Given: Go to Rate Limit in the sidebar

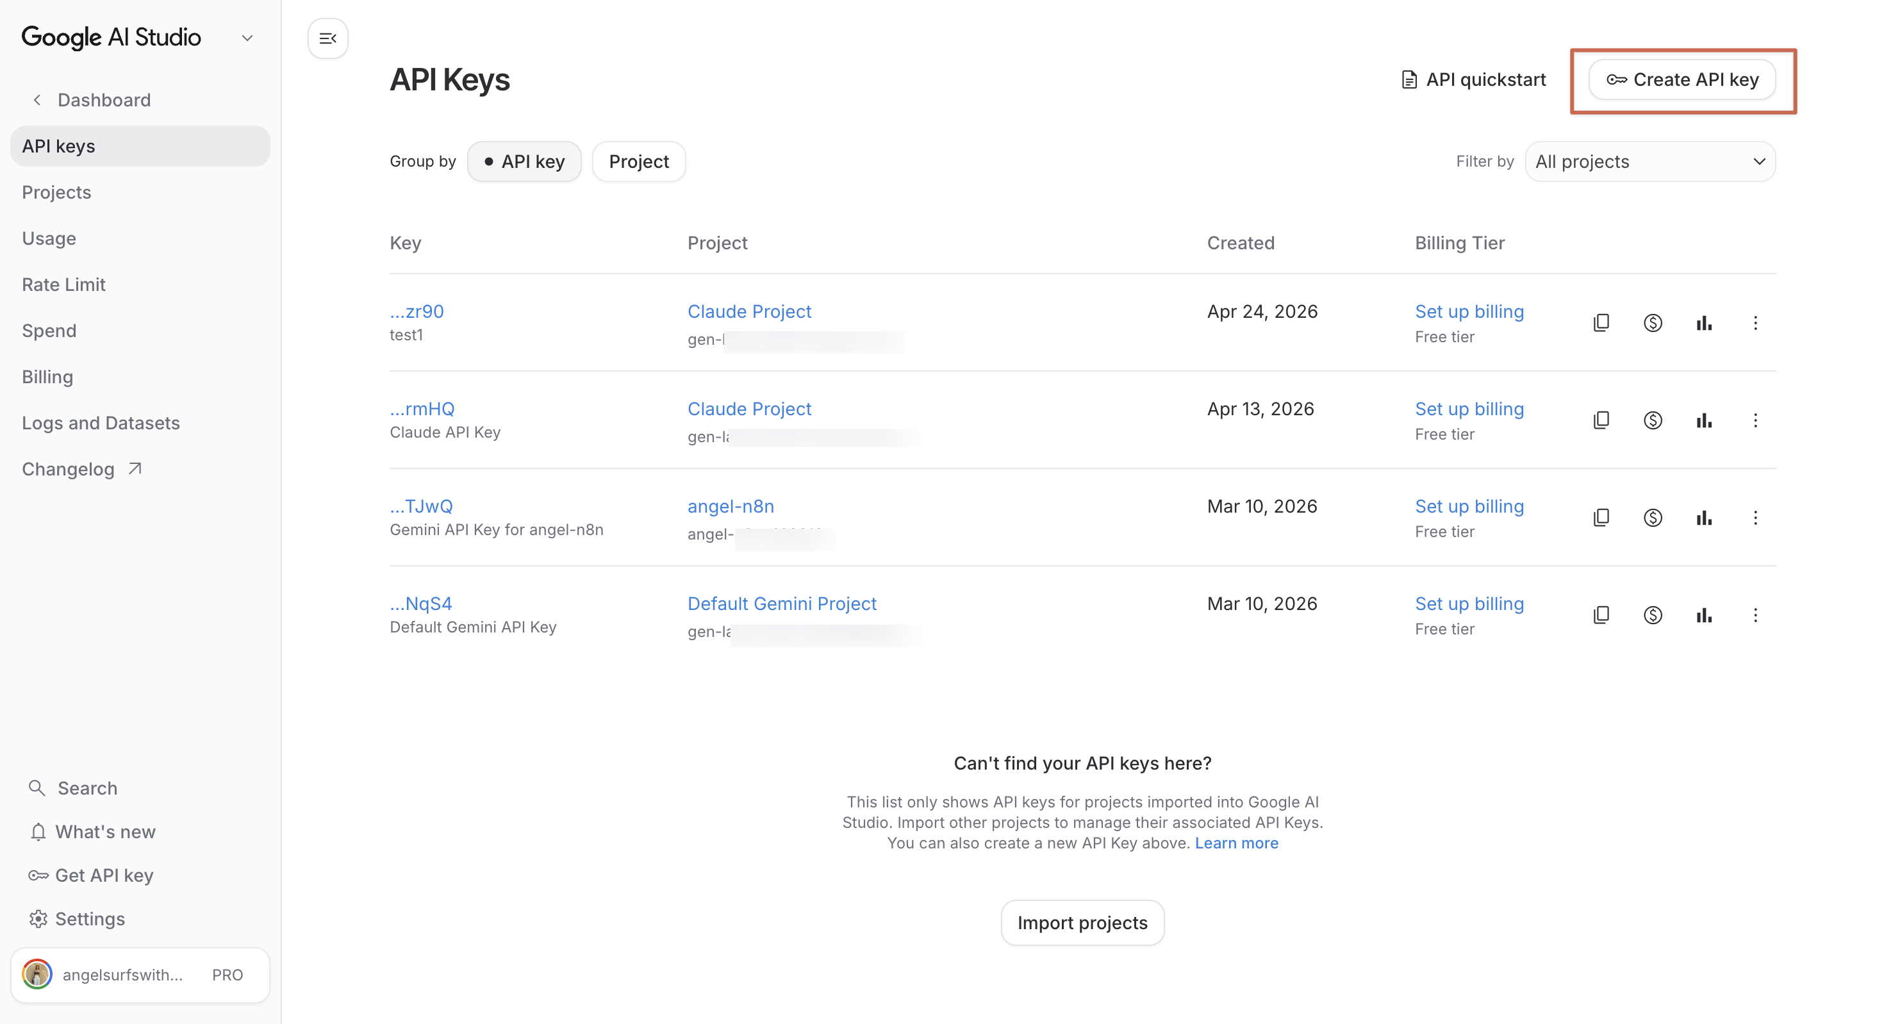Looking at the screenshot, I should click(63, 285).
